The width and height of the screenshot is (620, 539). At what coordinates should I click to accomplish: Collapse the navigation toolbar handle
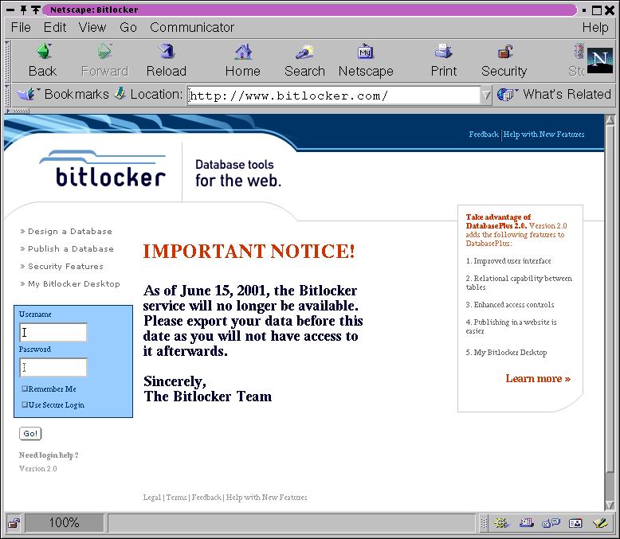click(x=7, y=61)
